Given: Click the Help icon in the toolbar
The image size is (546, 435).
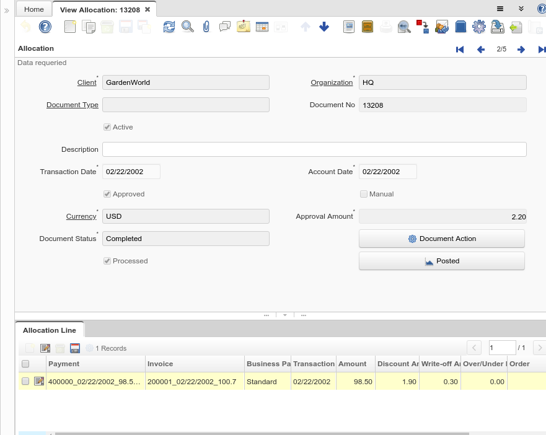Looking at the screenshot, I should click(x=45, y=27).
